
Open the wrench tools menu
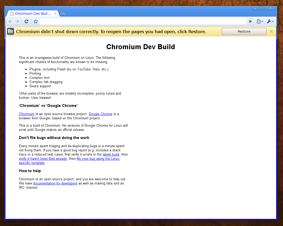pyautogui.click(x=270, y=22)
